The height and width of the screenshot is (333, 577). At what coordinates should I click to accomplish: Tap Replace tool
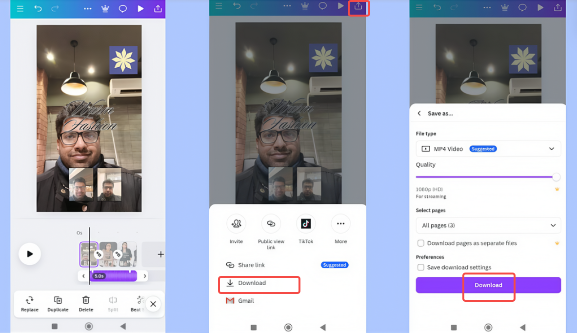coord(30,304)
